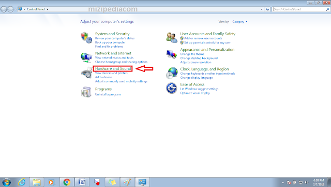Click Change display language

[x=197, y=78]
